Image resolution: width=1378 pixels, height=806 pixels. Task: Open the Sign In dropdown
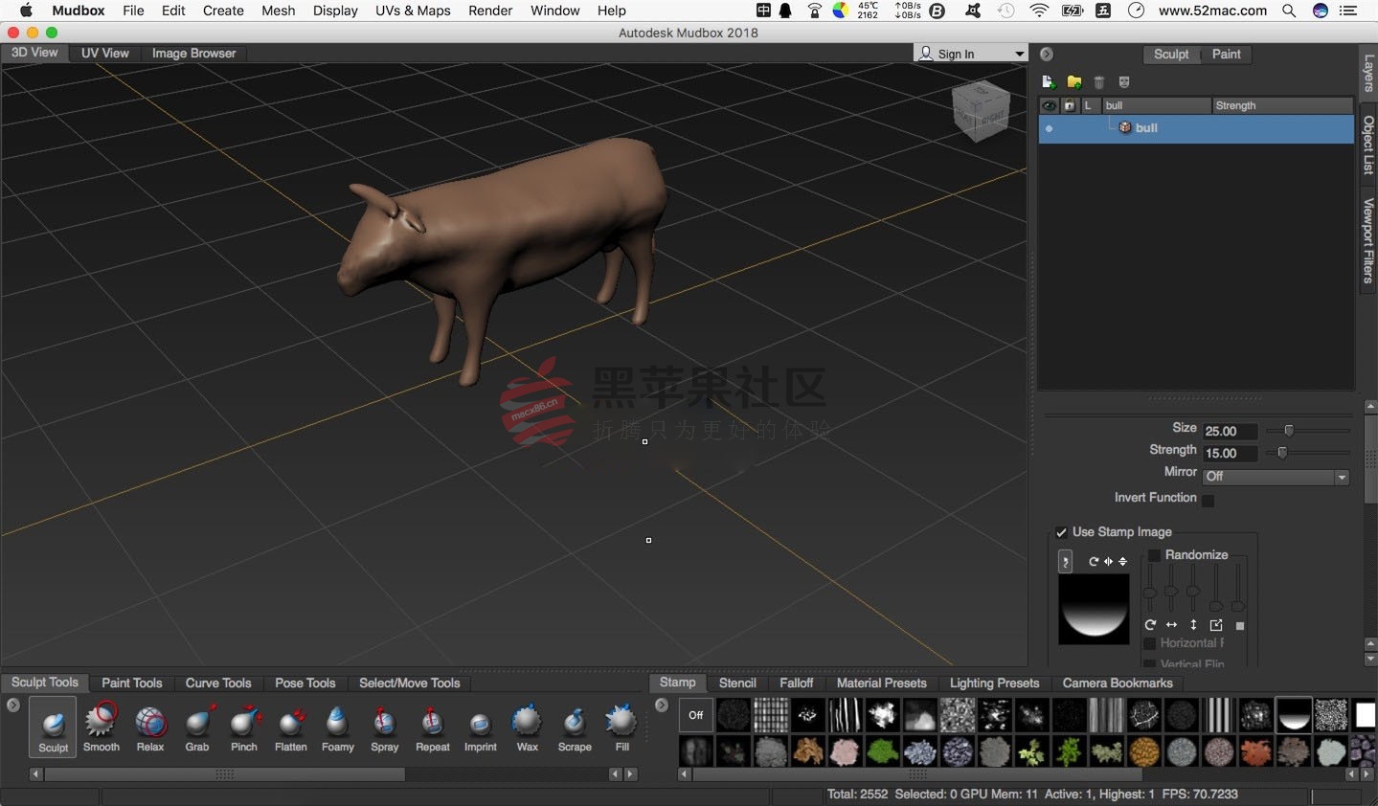971,54
